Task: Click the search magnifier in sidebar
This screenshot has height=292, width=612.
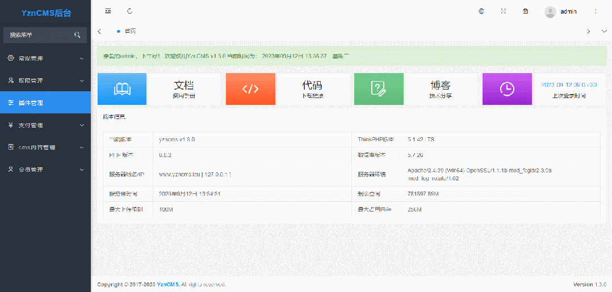Action: tap(77, 35)
